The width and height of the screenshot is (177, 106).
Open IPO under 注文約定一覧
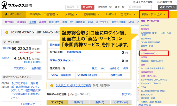103,68
